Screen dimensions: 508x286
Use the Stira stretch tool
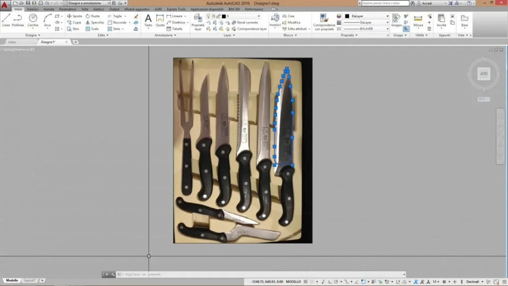(x=73, y=29)
